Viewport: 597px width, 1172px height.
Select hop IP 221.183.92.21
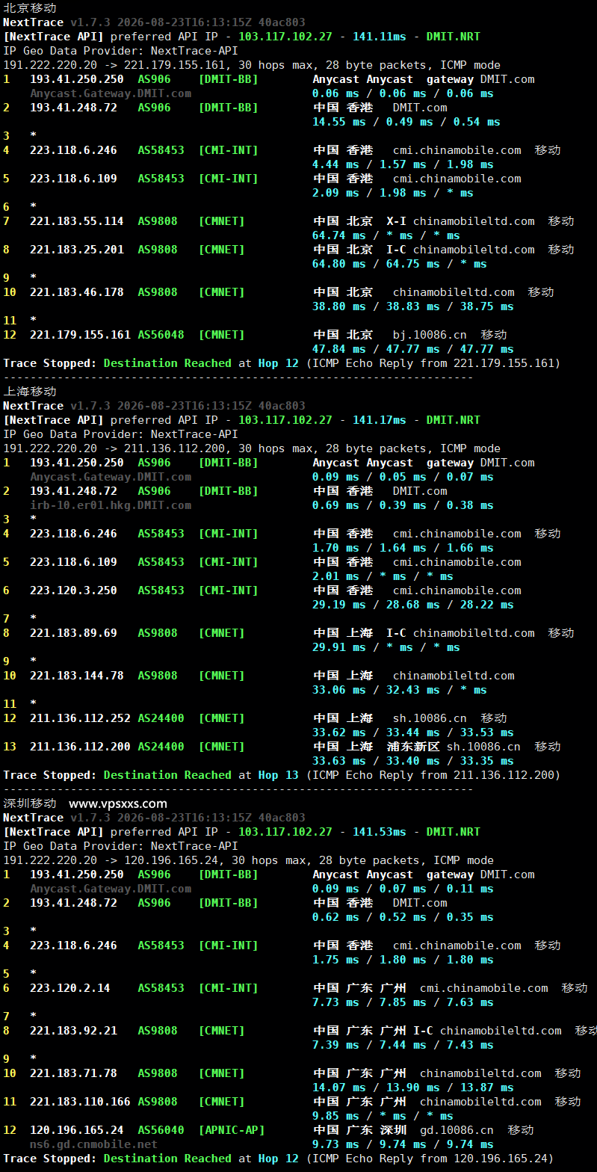(73, 1031)
